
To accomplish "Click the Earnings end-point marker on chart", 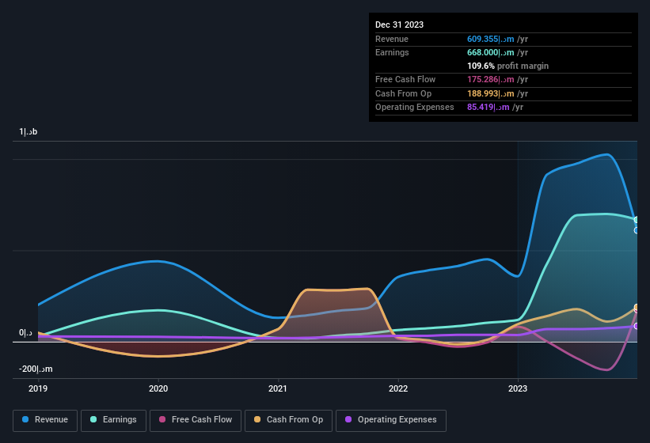I will (637, 220).
